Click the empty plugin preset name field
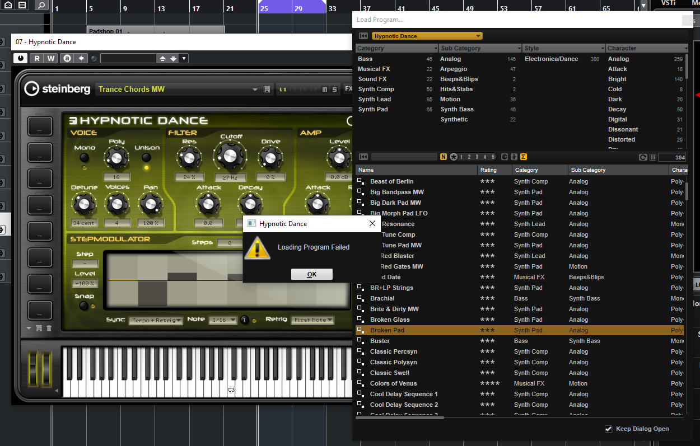 pos(128,58)
